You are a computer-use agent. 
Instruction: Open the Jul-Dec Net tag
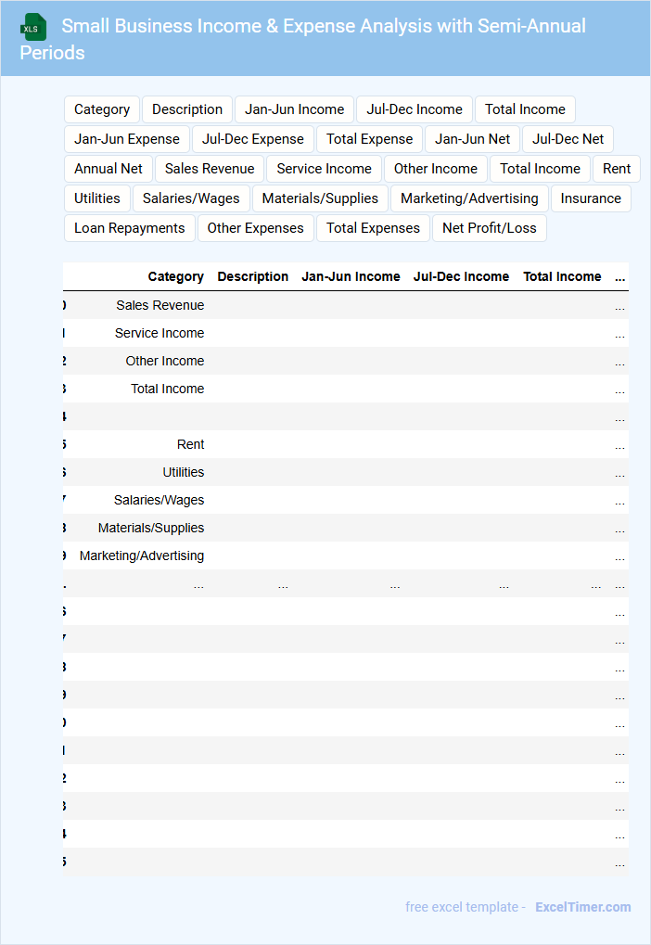point(568,139)
